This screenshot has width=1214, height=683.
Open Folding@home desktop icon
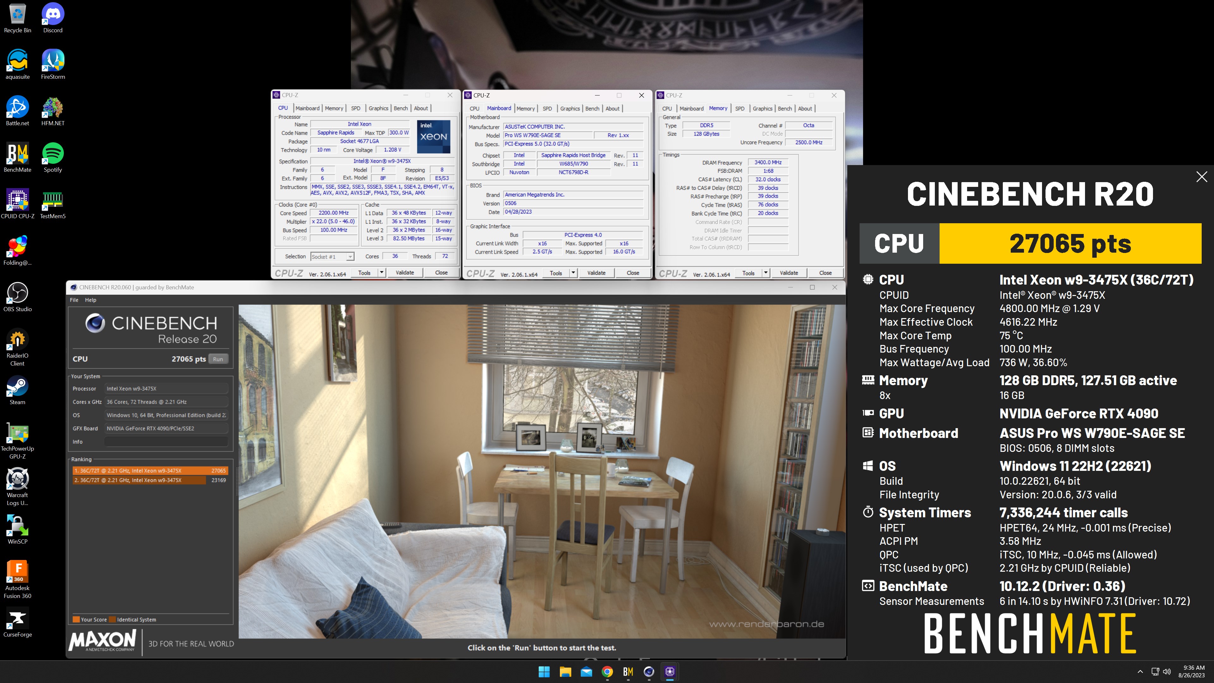tap(17, 250)
